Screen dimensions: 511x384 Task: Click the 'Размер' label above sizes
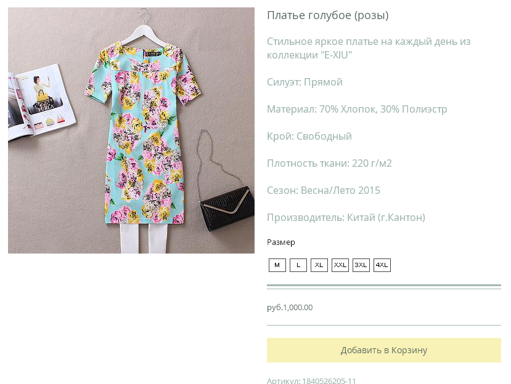click(x=281, y=242)
